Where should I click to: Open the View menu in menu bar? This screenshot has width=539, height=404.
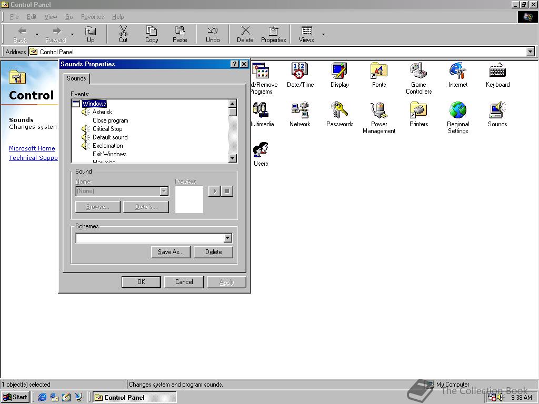[x=51, y=17]
